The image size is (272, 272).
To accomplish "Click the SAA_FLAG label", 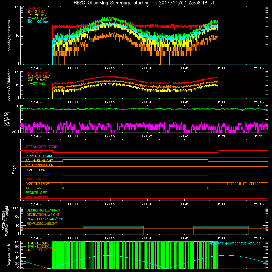I will tap(33, 179).
